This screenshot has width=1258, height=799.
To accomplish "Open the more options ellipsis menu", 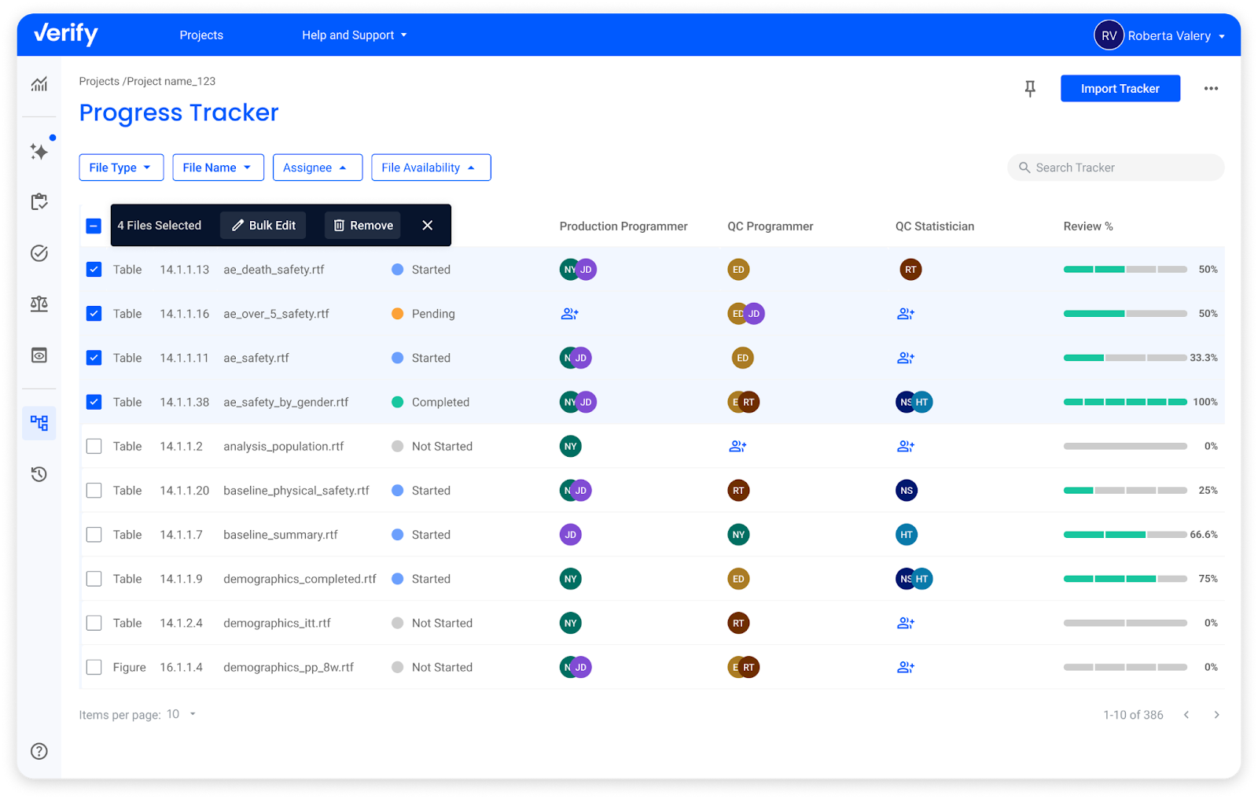I will (x=1211, y=89).
